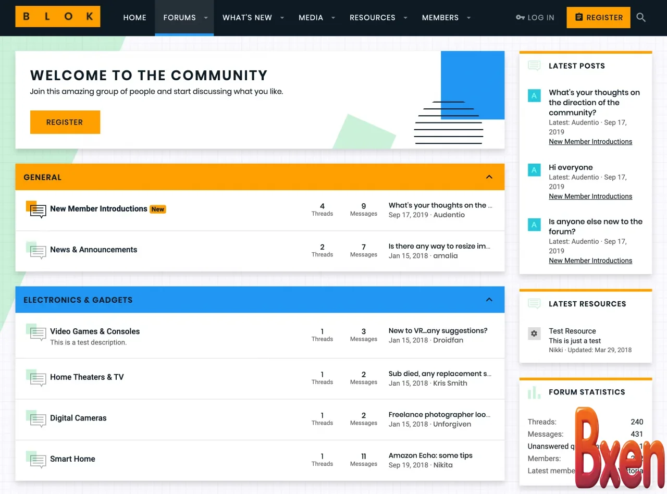
Task: Open the Forums dropdown arrow
Action: 206,18
